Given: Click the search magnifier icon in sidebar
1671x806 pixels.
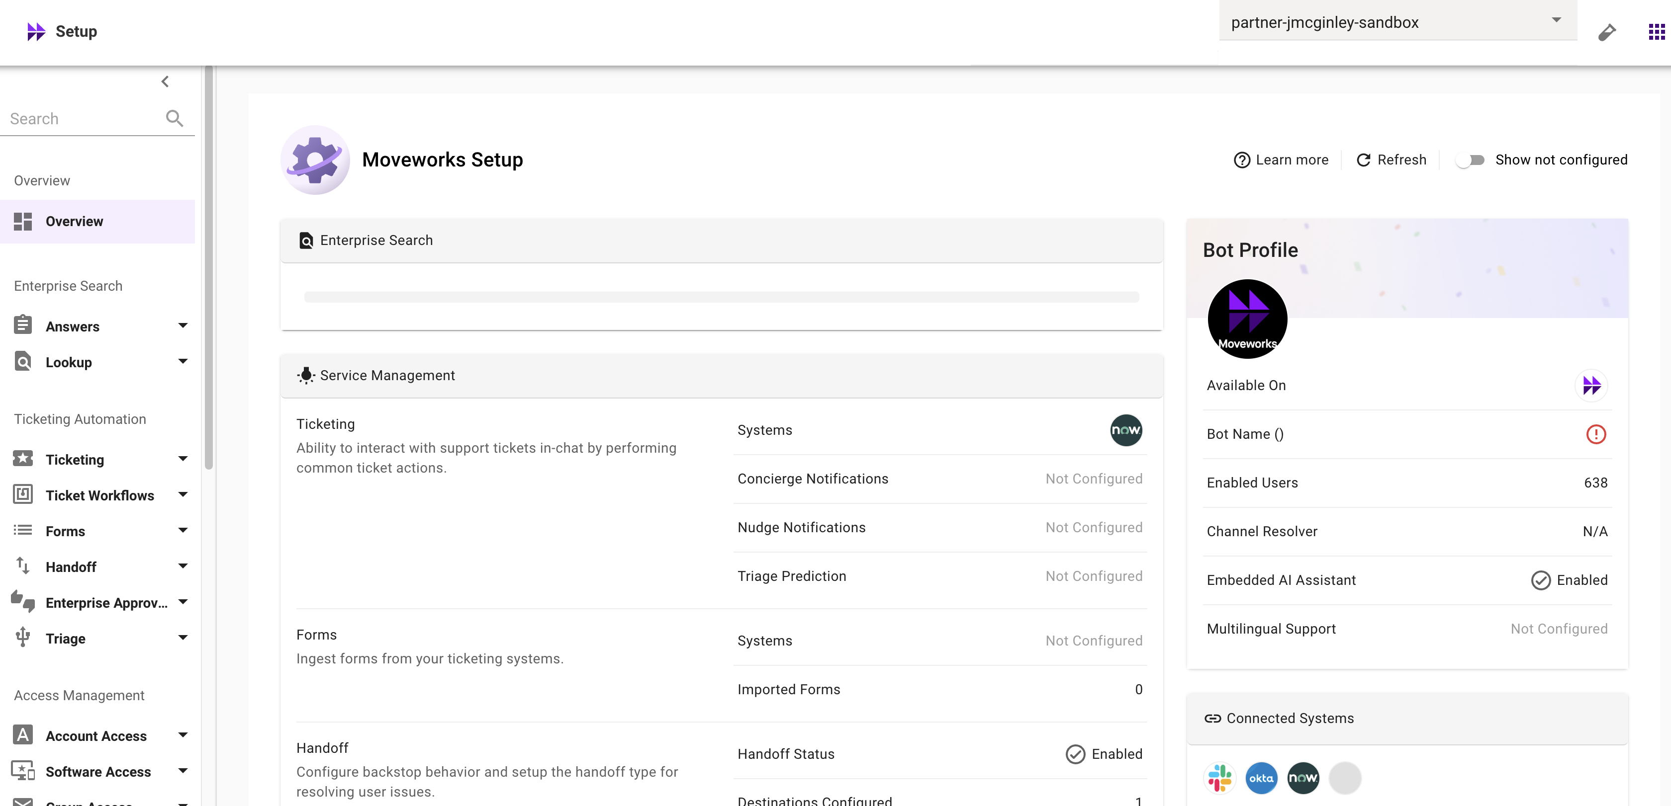Looking at the screenshot, I should coord(174,118).
